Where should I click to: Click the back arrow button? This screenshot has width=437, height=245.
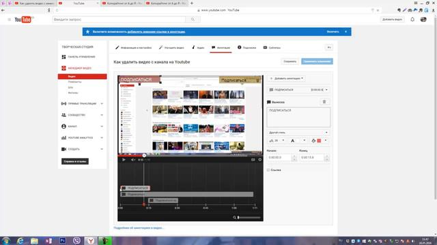[x=329, y=48]
